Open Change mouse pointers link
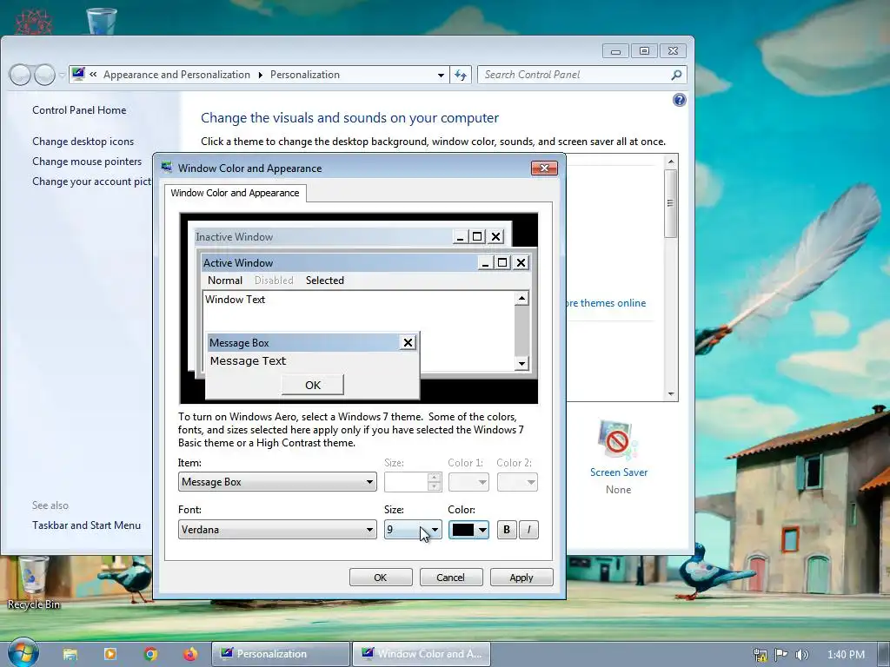 click(87, 162)
